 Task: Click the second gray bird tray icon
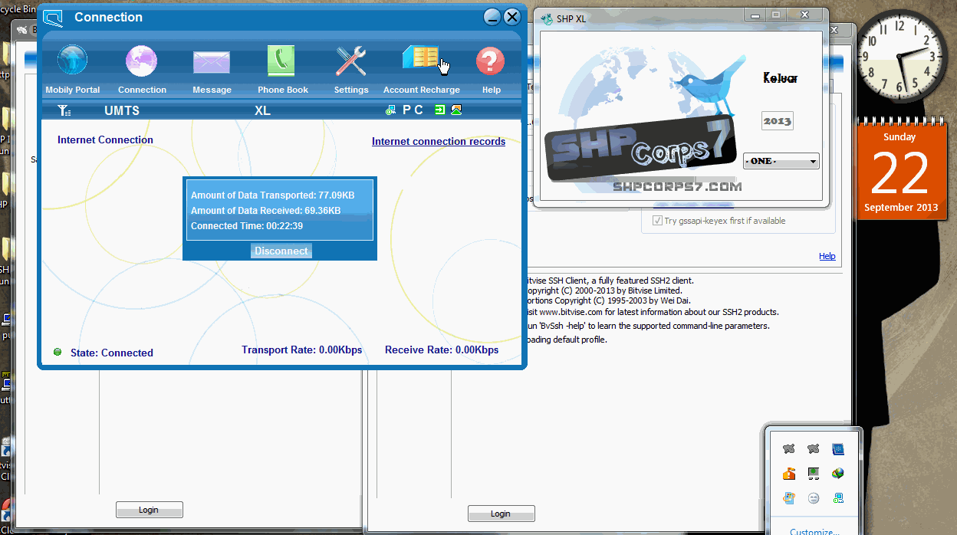(813, 449)
